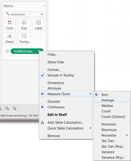The image size is (131, 161).
Task: Expand the Percentile submenu arrow
Action: pyautogui.click(x=127, y=135)
